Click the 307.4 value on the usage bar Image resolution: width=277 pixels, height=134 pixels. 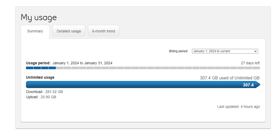[x=248, y=85]
